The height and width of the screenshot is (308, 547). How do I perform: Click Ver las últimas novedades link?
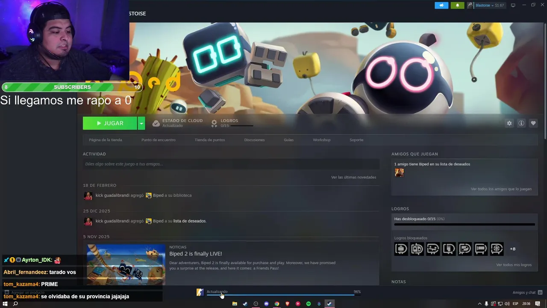[x=353, y=177]
